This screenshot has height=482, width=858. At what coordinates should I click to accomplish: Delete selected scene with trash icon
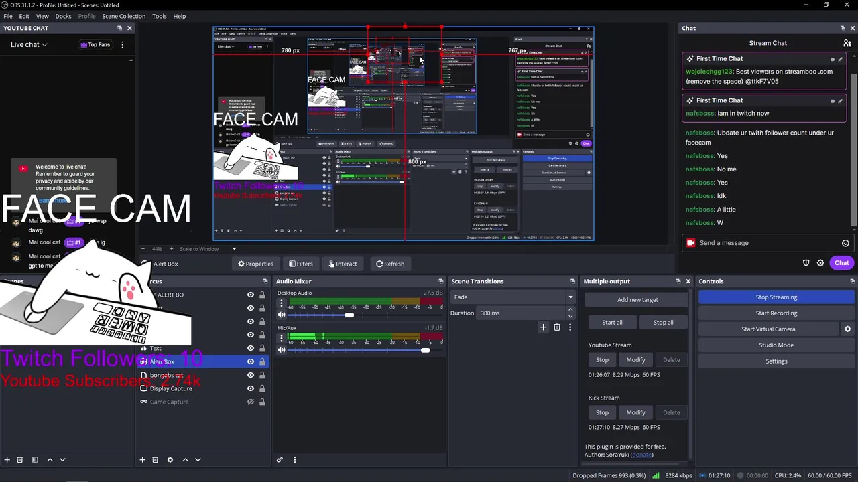[20, 460]
